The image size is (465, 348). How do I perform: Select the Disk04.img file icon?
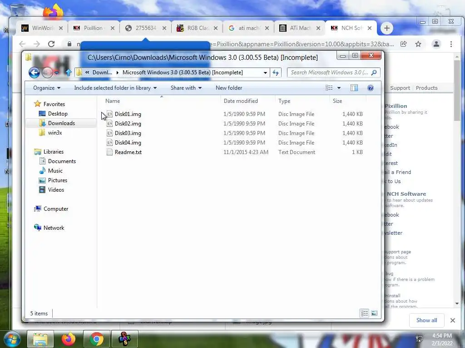109,142
